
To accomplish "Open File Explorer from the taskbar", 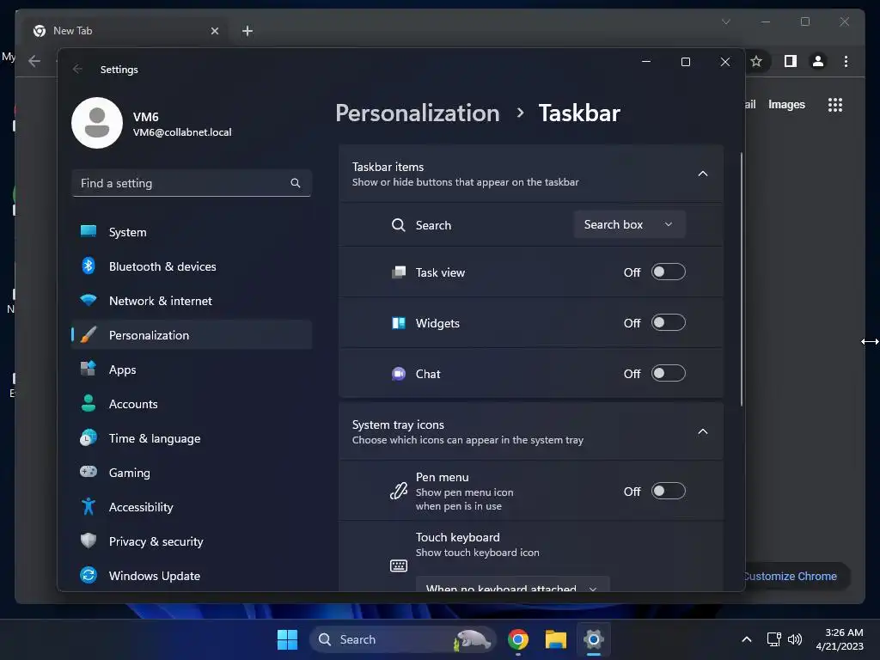I will 556,639.
